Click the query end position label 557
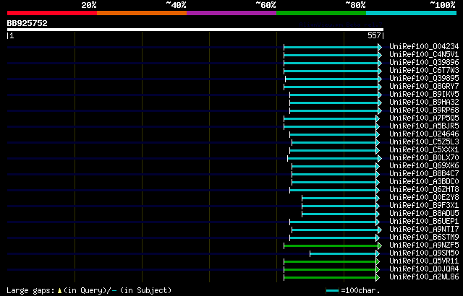Screen dimensions: 463x296 (x=374, y=35)
